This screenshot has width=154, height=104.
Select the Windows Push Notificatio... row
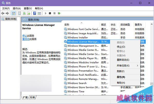[x=87, y=75]
